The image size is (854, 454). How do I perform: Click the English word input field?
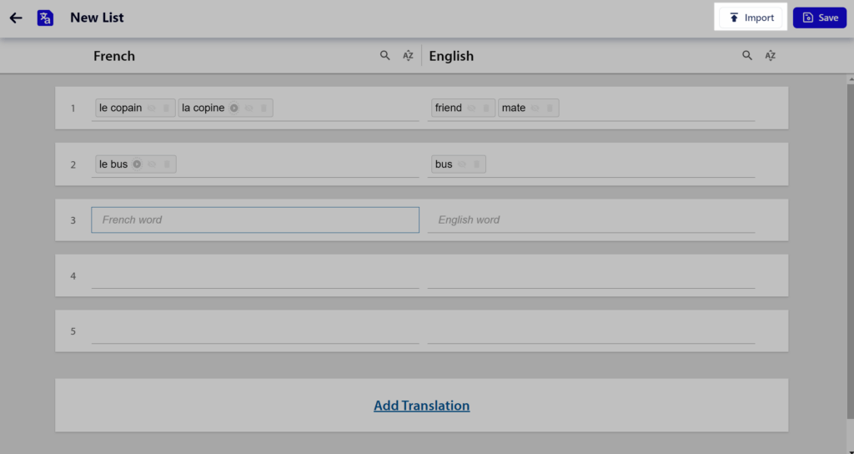point(591,219)
